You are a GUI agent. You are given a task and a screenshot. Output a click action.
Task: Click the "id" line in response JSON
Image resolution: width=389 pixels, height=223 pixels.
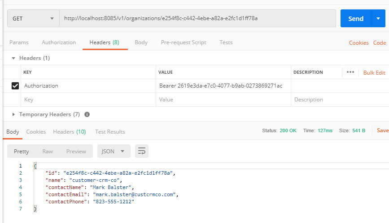coord(110,173)
